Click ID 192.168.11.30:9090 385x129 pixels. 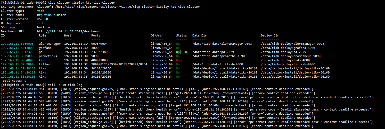[17, 56]
